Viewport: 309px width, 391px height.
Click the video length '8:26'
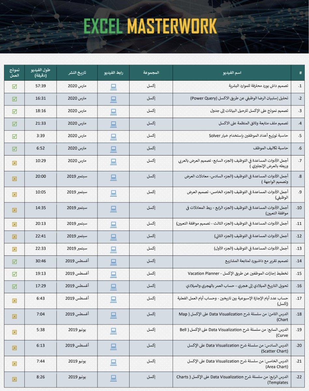[x=41, y=377]
